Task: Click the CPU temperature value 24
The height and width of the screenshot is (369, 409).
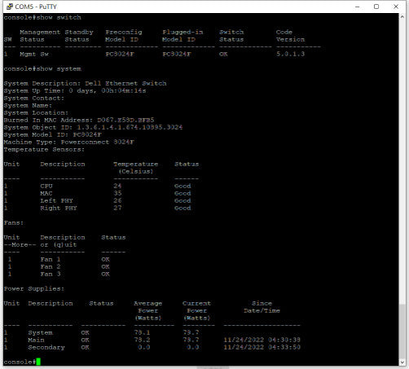Action: pos(117,186)
